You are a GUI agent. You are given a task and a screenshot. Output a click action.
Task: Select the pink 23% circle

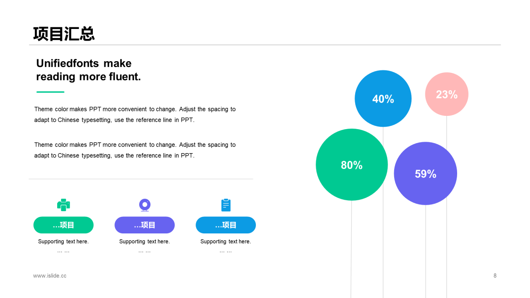tap(447, 94)
